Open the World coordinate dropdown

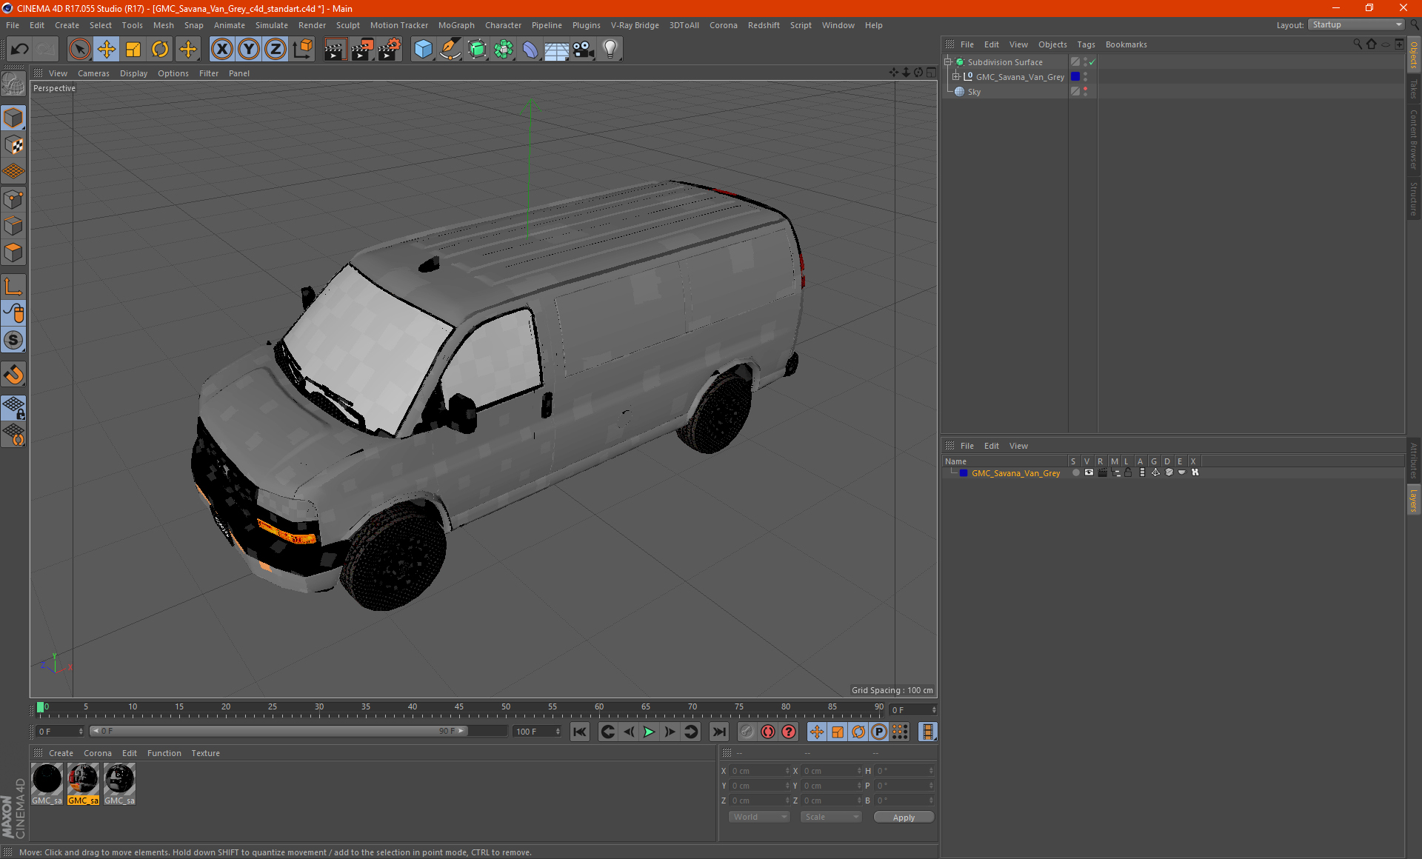click(759, 817)
